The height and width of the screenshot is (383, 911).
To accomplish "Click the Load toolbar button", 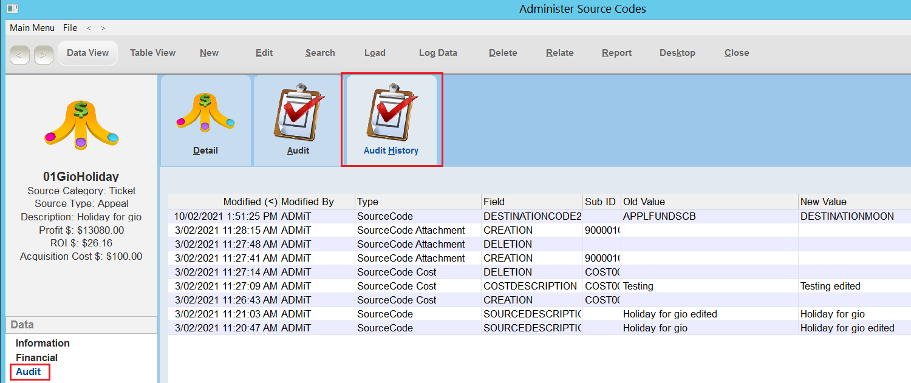I will [x=375, y=53].
